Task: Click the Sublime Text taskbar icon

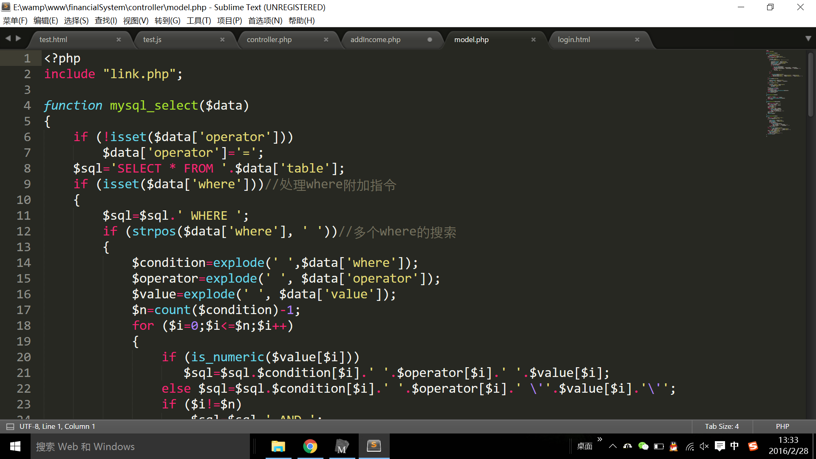Action: click(x=374, y=446)
